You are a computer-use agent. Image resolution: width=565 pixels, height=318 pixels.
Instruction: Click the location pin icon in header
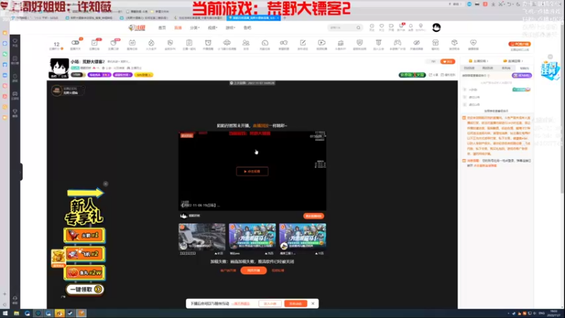(x=420, y=26)
